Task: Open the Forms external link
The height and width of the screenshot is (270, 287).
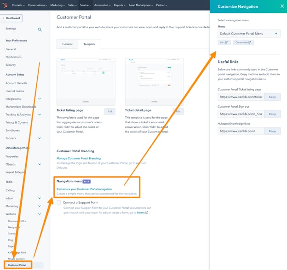Action: (142, 213)
